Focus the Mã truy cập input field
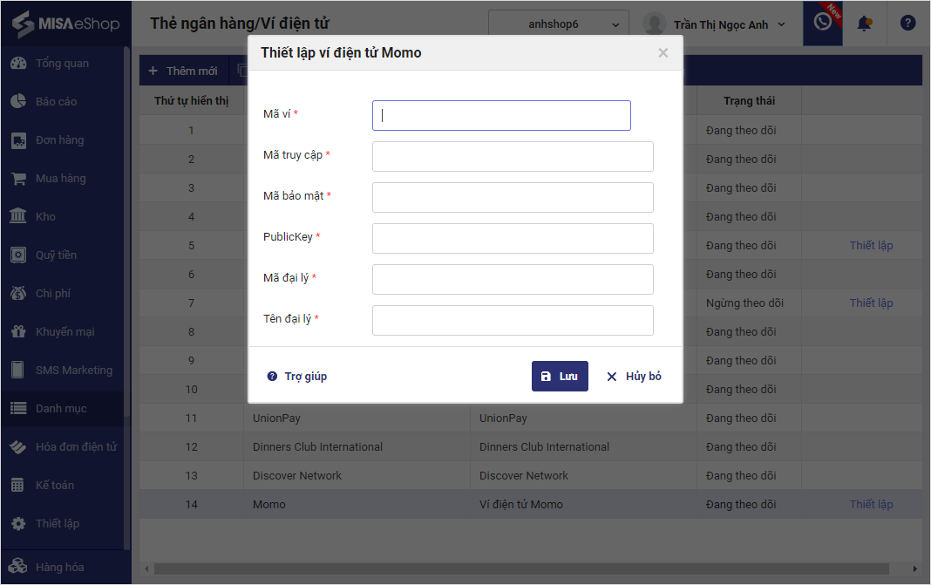 pyautogui.click(x=513, y=156)
